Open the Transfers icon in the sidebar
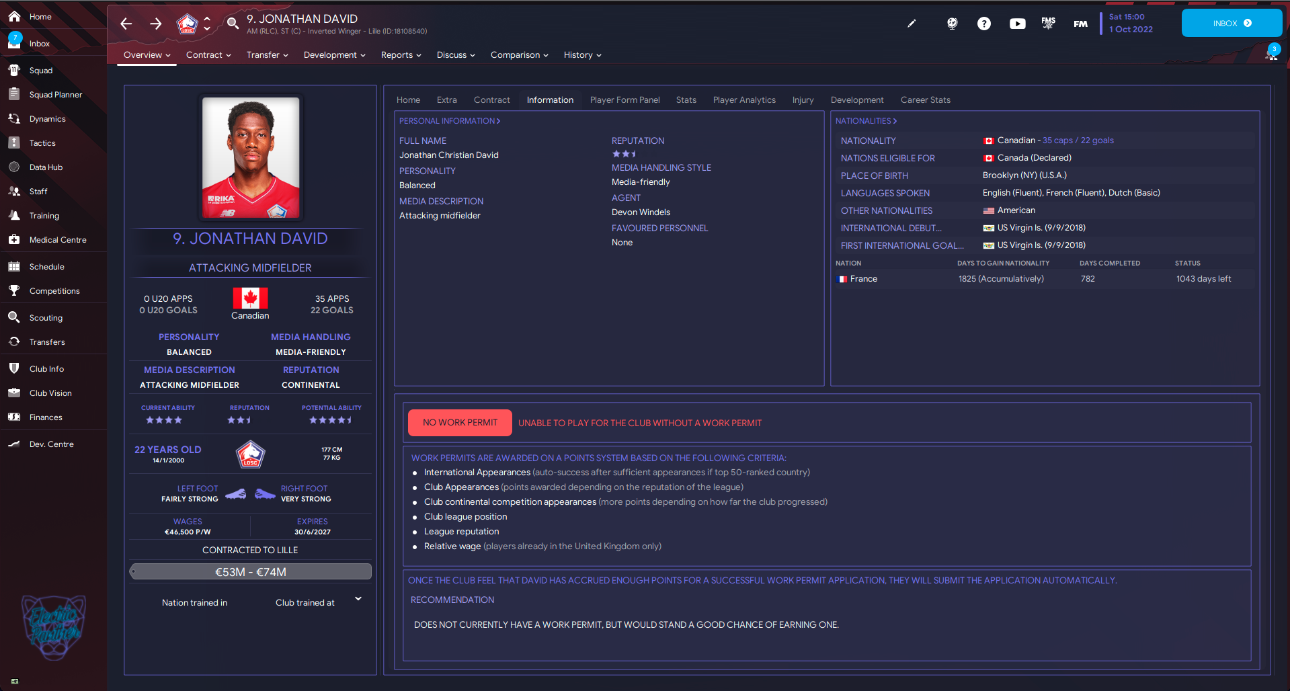This screenshot has width=1290, height=691. (x=14, y=341)
